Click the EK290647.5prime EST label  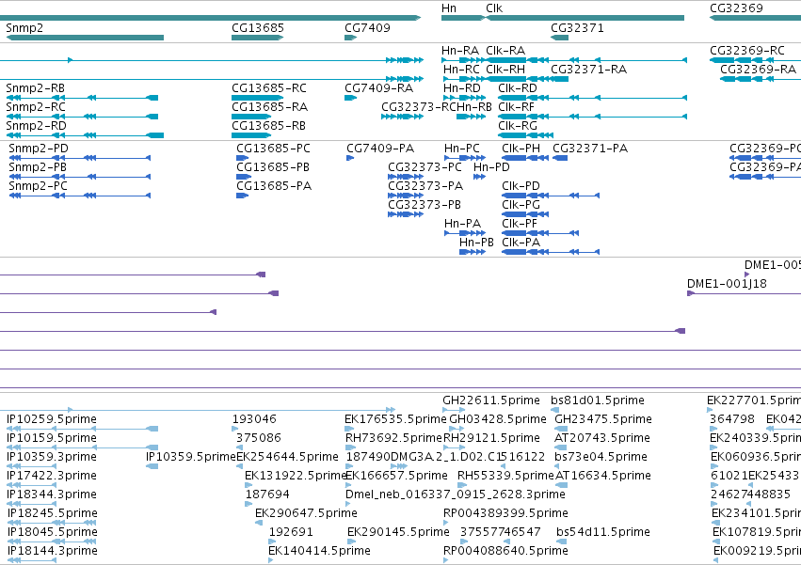306,514
